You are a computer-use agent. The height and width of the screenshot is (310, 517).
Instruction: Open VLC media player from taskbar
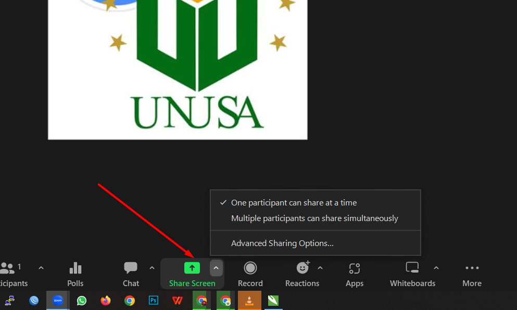click(x=249, y=301)
